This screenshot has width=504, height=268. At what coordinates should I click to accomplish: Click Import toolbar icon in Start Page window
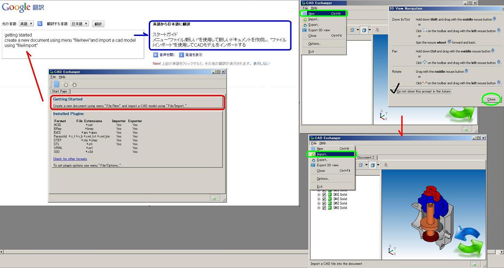pyautogui.click(x=65, y=84)
